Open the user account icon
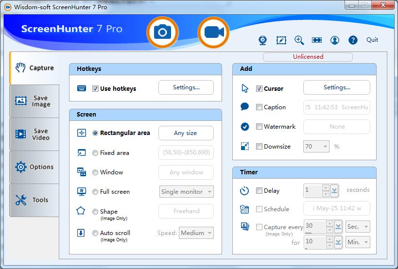398x269 pixels. pyautogui.click(x=335, y=40)
